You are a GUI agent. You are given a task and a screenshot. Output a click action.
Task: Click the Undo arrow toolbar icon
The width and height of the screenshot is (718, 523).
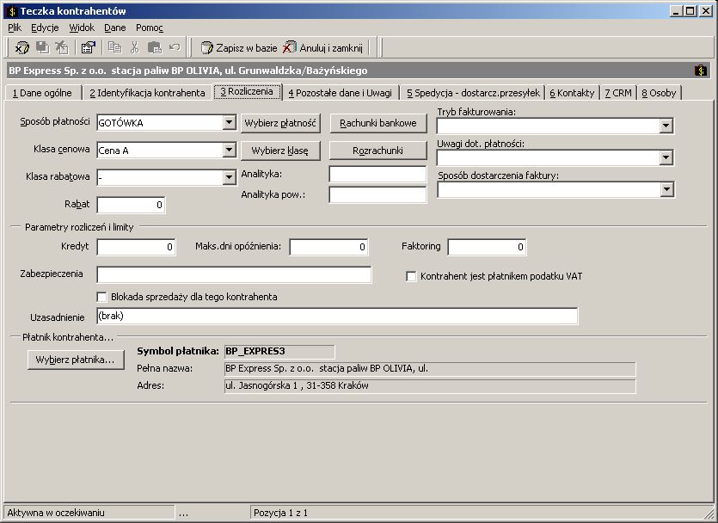[175, 47]
